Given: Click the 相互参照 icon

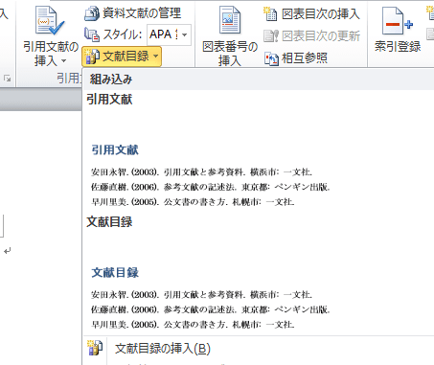Looking at the screenshot, I should (271, 58).
